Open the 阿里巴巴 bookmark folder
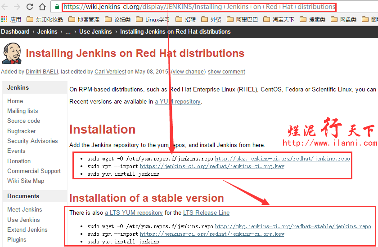Screen dimensions: 378x247 tap(243, 19)
